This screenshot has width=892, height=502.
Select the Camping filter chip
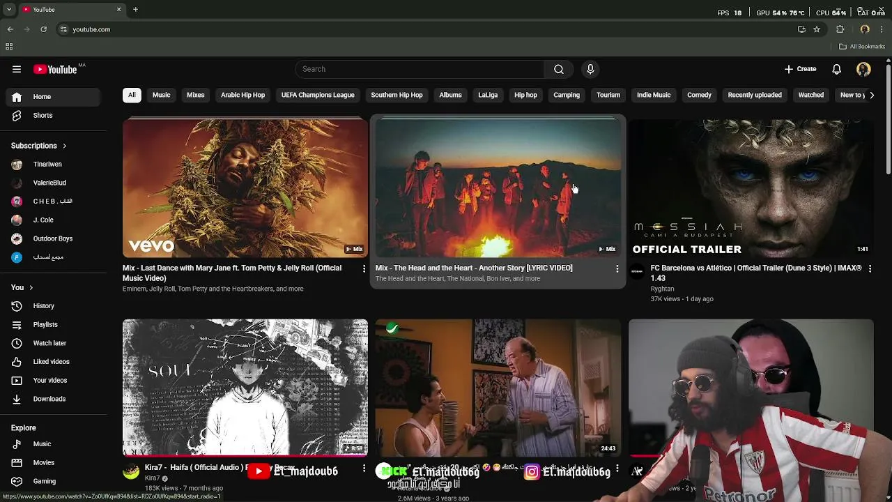coord(567,95)
